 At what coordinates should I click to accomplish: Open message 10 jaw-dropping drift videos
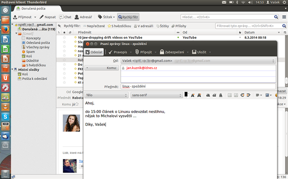tap(110, 37)
